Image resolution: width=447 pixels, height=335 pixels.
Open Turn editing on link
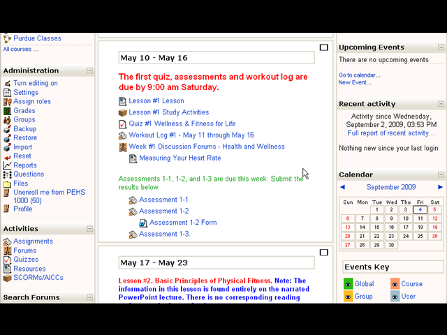click(36, 84)
